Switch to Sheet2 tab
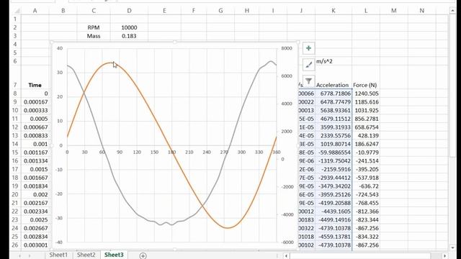Viewport: 461px width, 259px height. coord(86,255)
